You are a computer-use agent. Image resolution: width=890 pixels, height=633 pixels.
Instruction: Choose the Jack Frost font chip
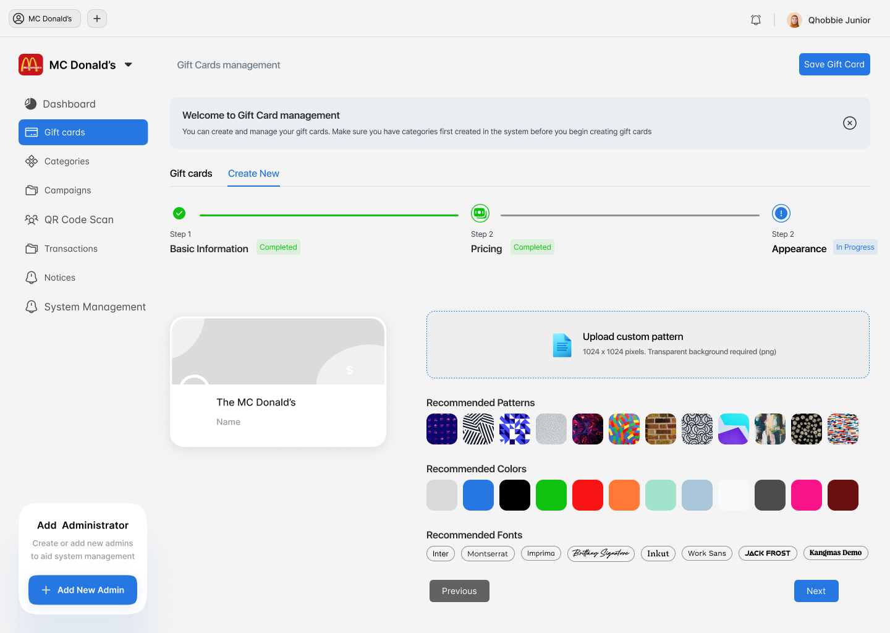coord(768,553)
